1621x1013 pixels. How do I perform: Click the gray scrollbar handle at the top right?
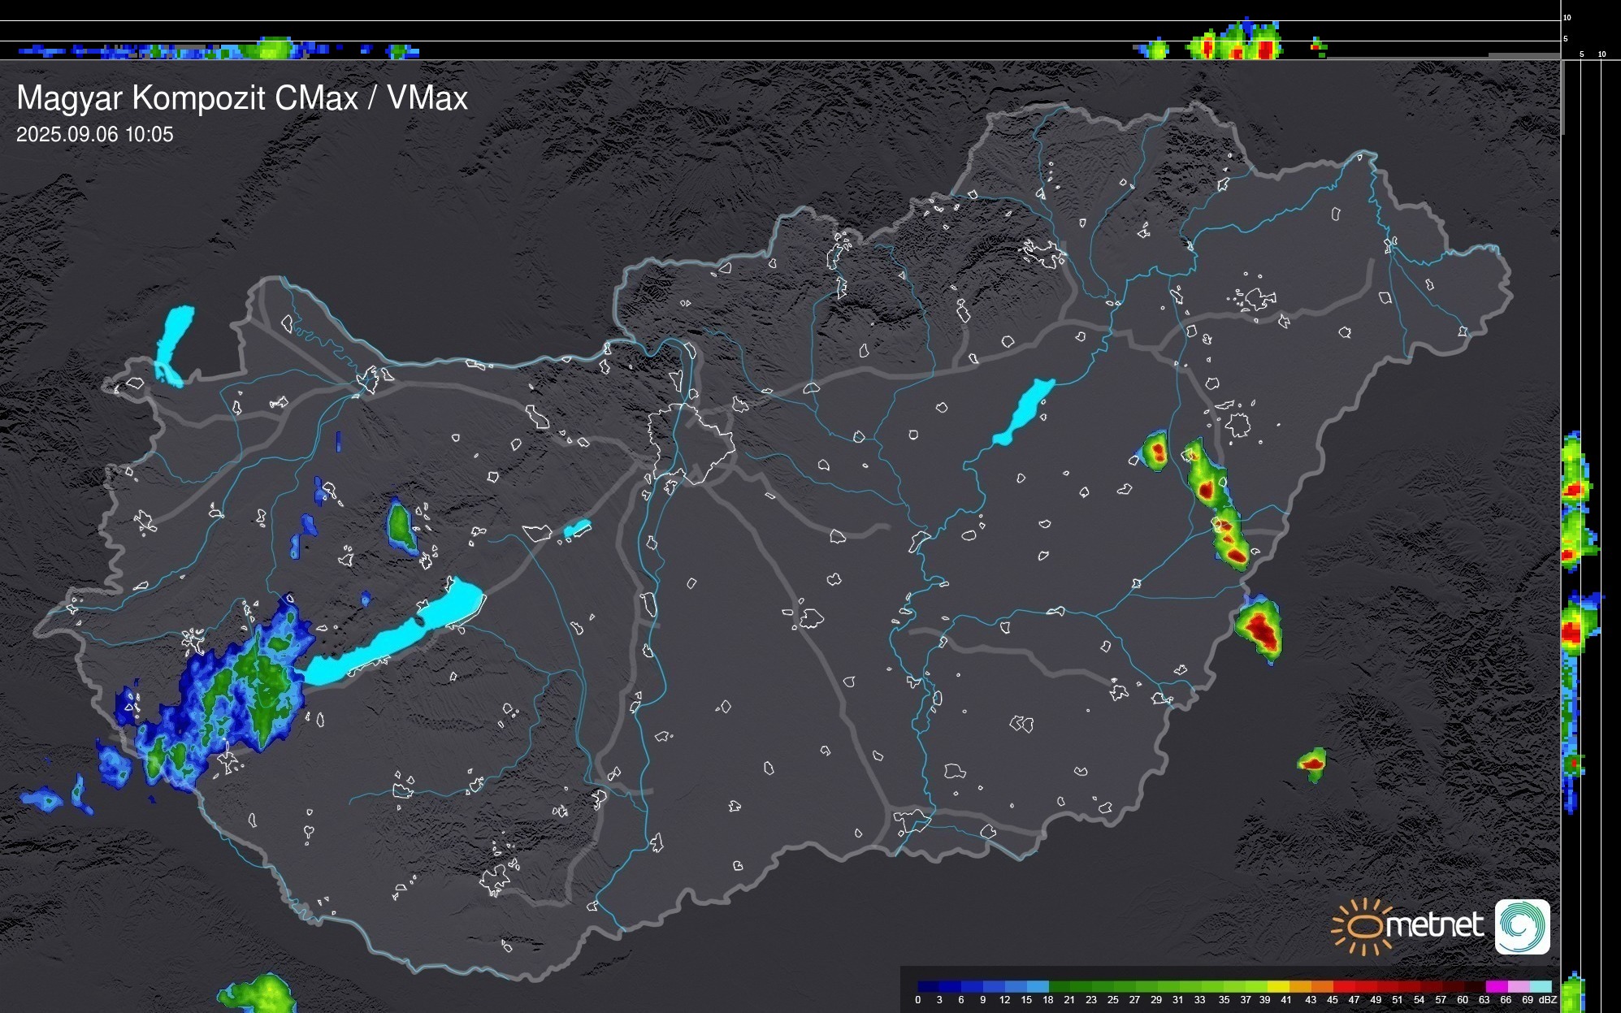pyautogui.click(x=1562, y=97)
